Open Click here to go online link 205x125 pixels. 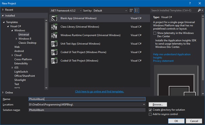(x=100, y=92)
